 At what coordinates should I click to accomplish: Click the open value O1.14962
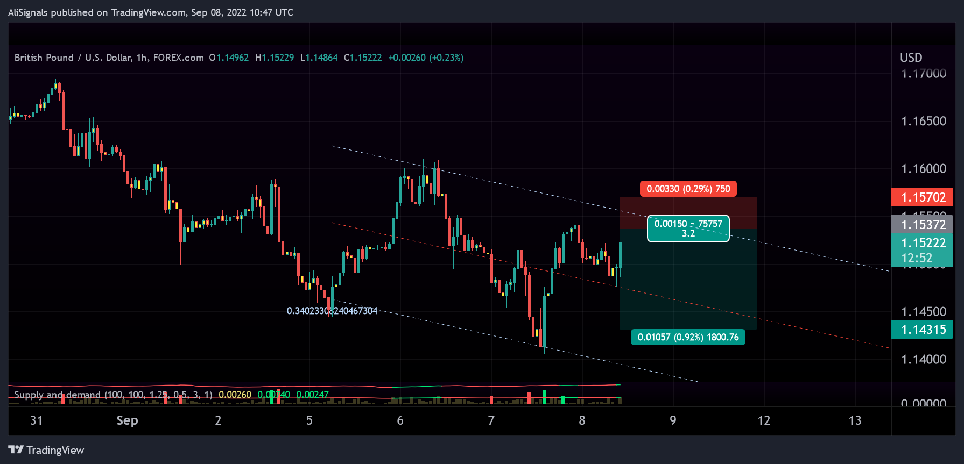229,58
